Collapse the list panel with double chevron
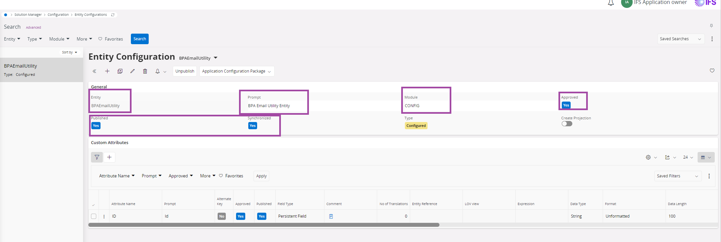 pos(95,71)
